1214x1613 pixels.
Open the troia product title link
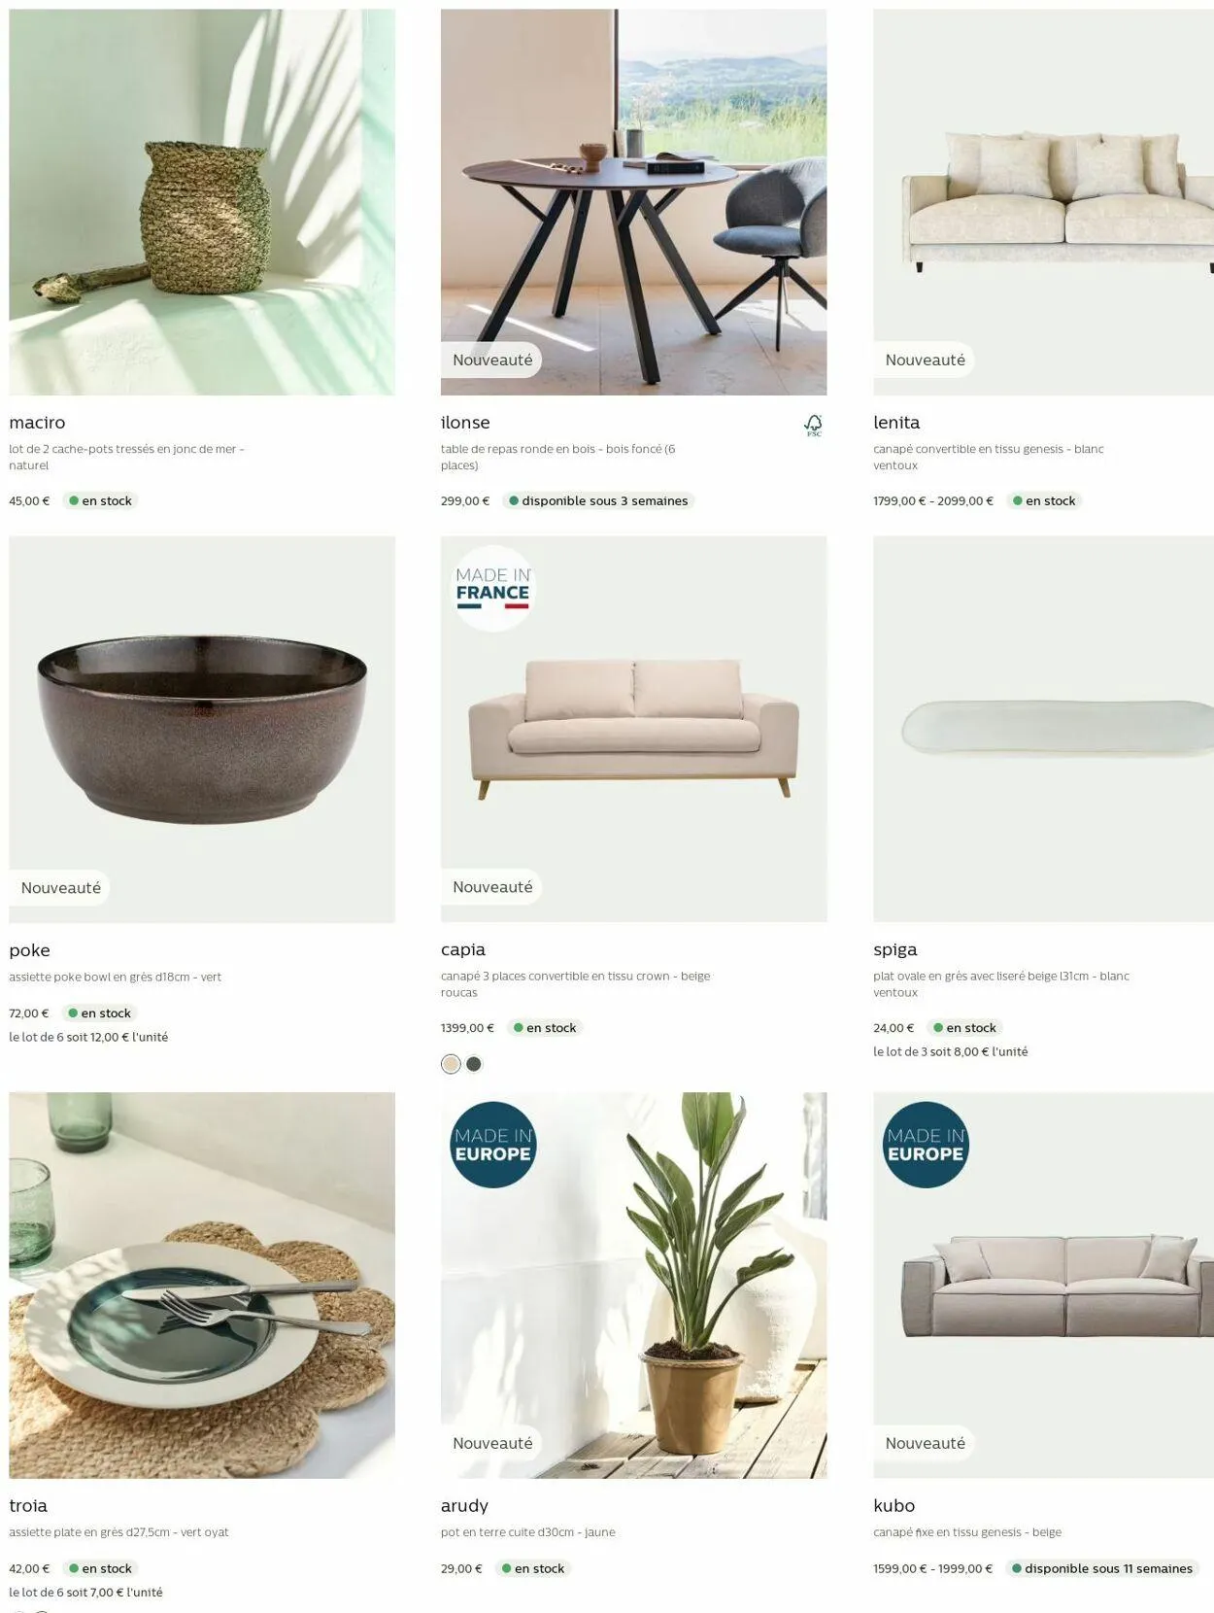coord(28,1505)
